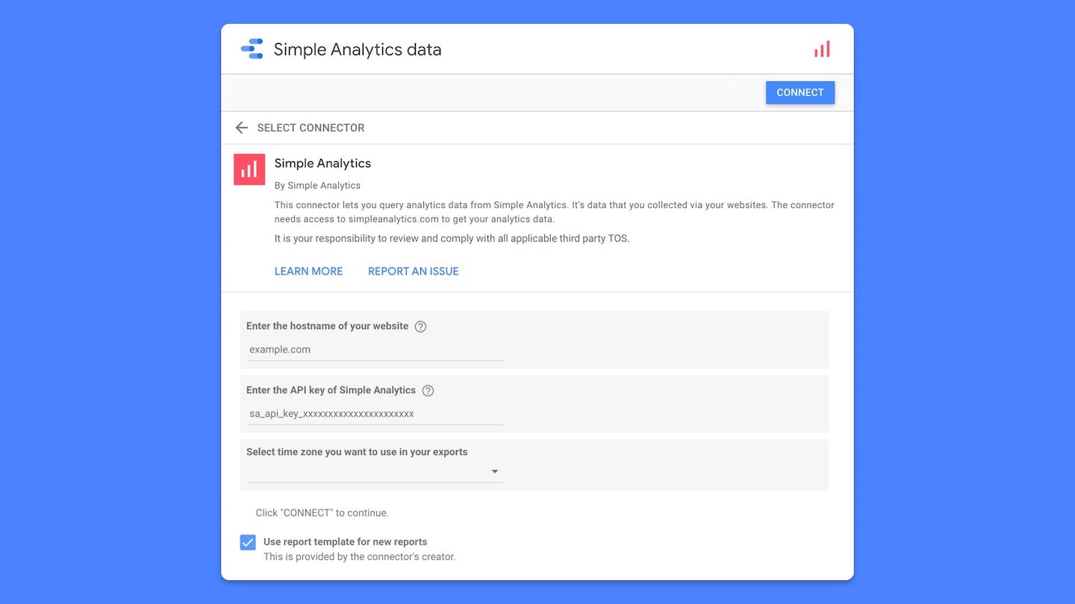Click the time zone selection label
Image resolution: width=1075 pixels, height=604 pixels.
click(357, 452)
